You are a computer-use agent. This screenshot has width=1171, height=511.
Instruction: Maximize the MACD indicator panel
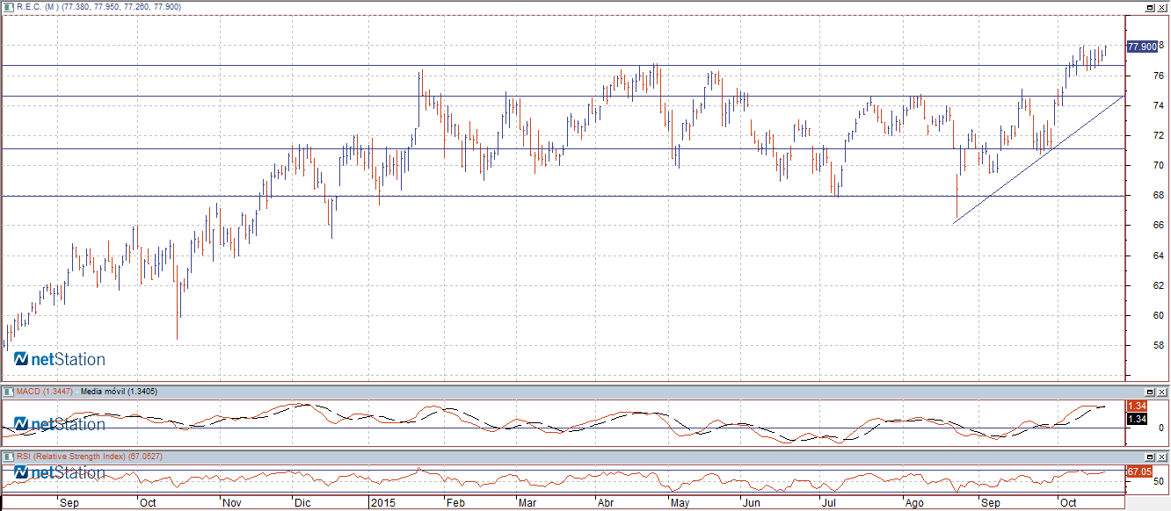(x=1150, y=391)
